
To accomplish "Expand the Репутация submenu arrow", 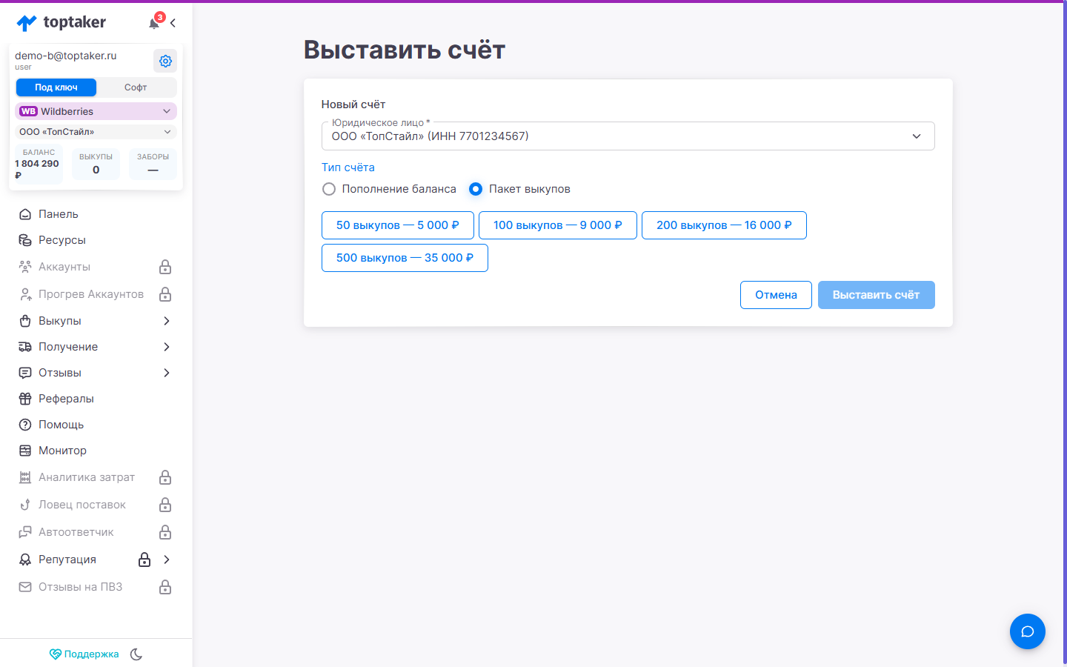I will [x=167, y=560].
